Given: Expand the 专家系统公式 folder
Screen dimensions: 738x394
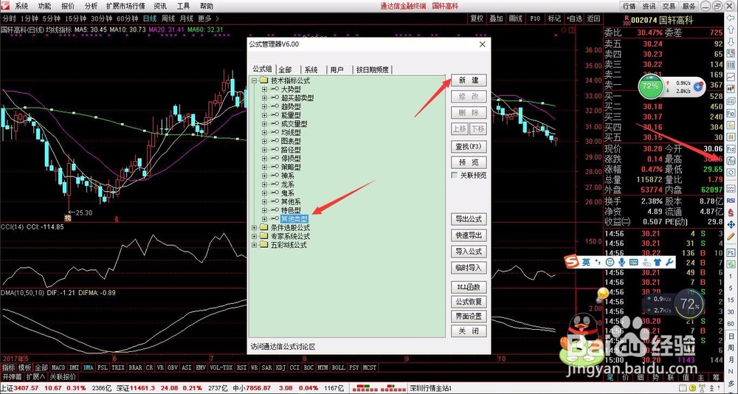Looking at the screenshot, I should [255, 236].
